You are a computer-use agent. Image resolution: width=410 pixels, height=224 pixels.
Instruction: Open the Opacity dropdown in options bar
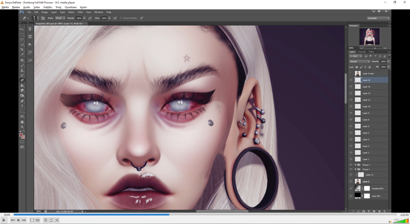point(84,18)
